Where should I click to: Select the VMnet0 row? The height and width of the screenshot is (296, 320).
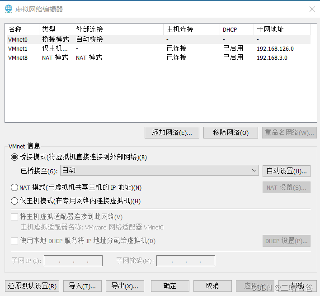[x=159, y=39]
